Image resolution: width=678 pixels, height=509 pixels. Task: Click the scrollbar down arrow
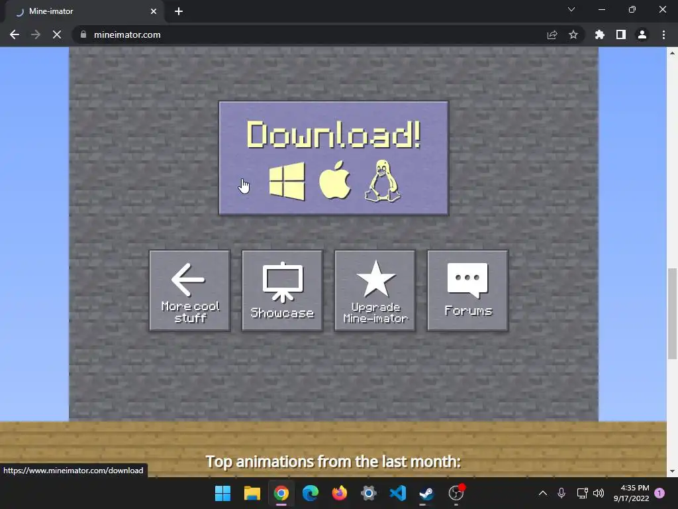(x=672, y=471)
